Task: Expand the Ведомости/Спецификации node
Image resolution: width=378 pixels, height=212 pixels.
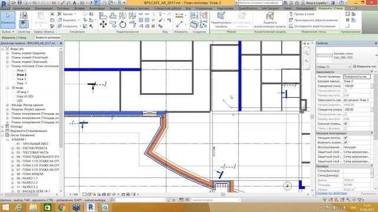Action: pyautogui.click(x=2, y=131)
